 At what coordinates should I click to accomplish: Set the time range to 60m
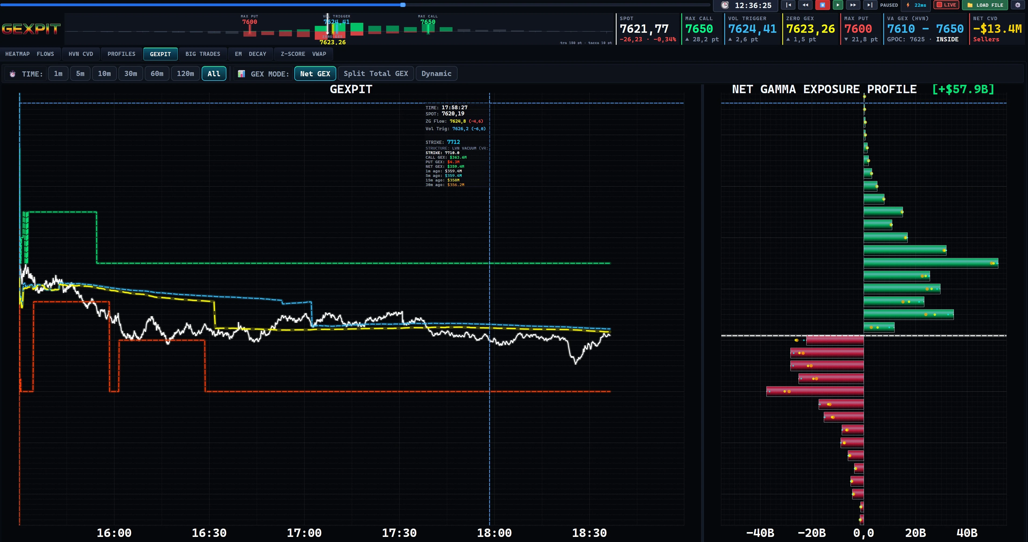[x=157, y=74]
